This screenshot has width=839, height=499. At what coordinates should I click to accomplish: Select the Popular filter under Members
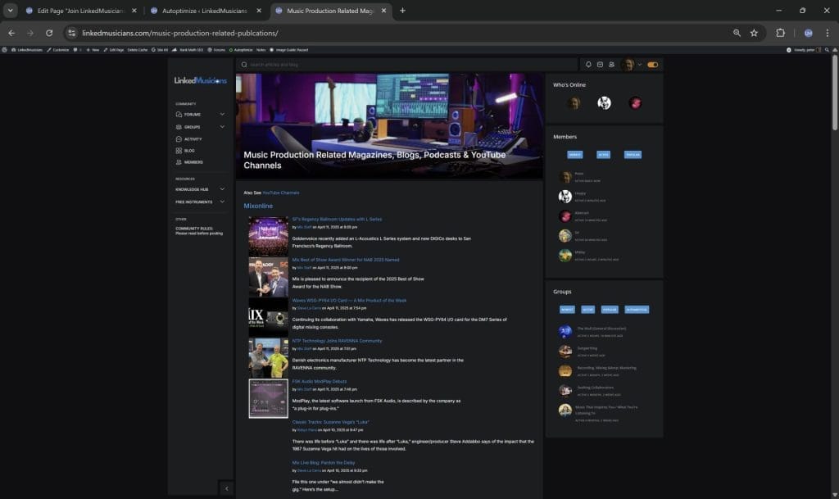[631, 154]
